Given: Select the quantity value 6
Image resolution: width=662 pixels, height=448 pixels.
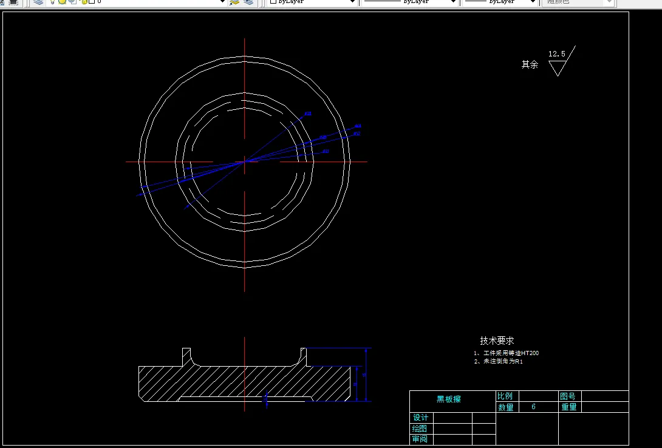Looking at the screenshot, I should coord(534,407).
